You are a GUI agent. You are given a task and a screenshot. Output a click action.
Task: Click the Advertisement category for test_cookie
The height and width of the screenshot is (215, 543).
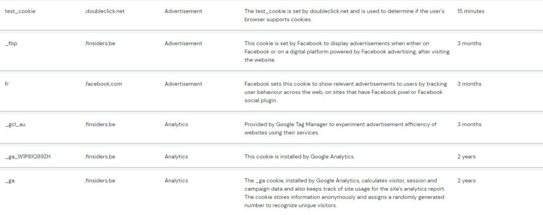pyautogui.click(x=183, y=11)
